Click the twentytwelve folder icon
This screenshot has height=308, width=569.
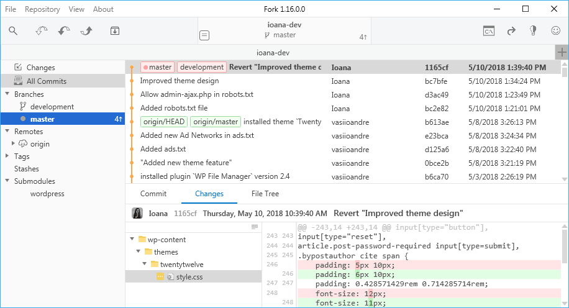pos(154,264)
